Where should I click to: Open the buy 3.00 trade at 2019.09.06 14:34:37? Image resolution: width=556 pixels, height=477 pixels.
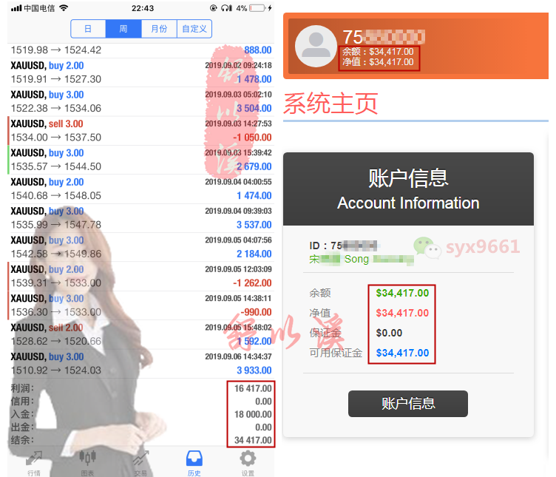click(x=140, y=363)
